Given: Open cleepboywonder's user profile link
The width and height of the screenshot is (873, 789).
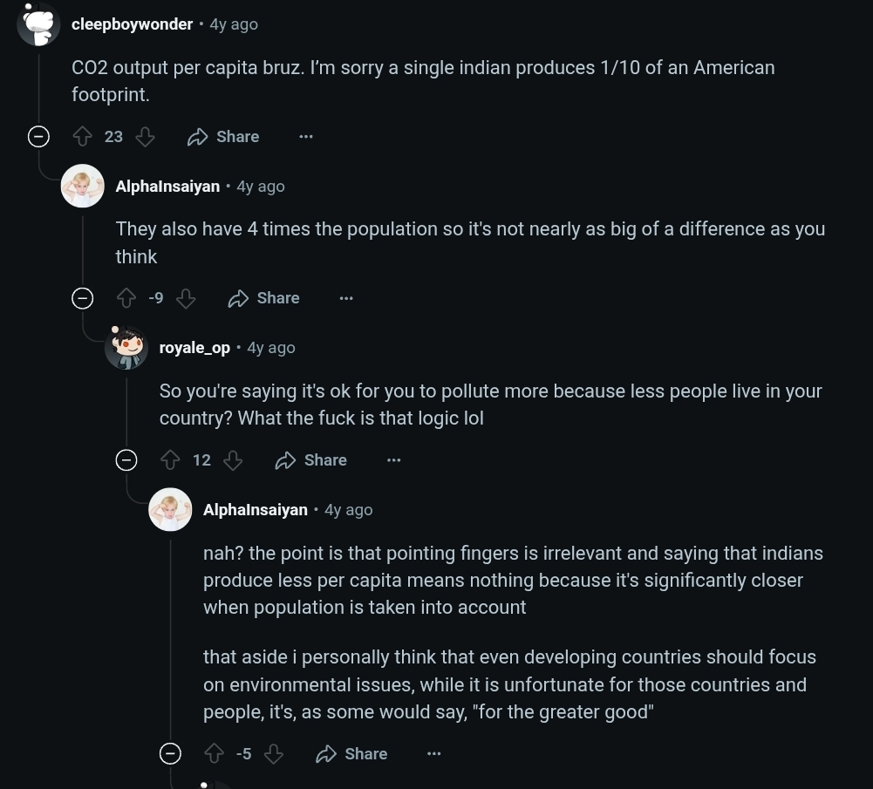Looking at the screenshot, I should point(132,24).
